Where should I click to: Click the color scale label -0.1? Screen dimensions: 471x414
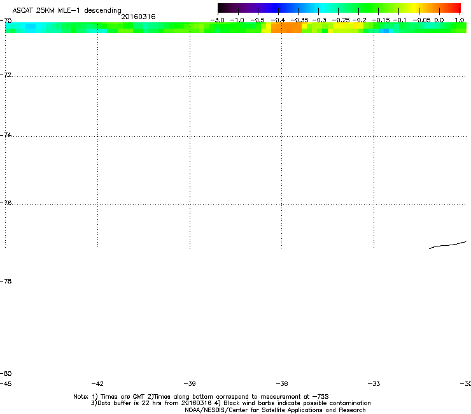[x=400, y=20]
